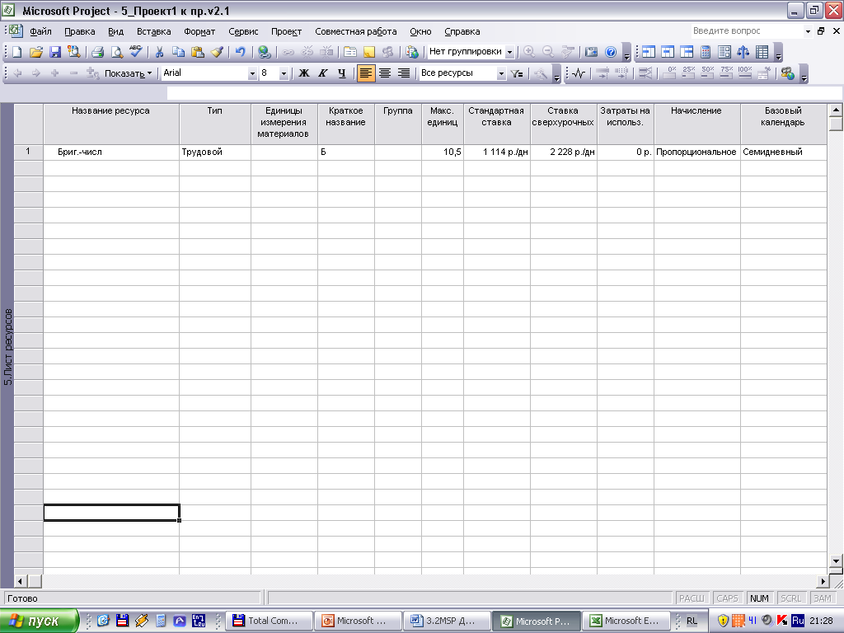Add a note with the yellow note icon
This screenshot has height=633, width=844.
coord(368,52)
